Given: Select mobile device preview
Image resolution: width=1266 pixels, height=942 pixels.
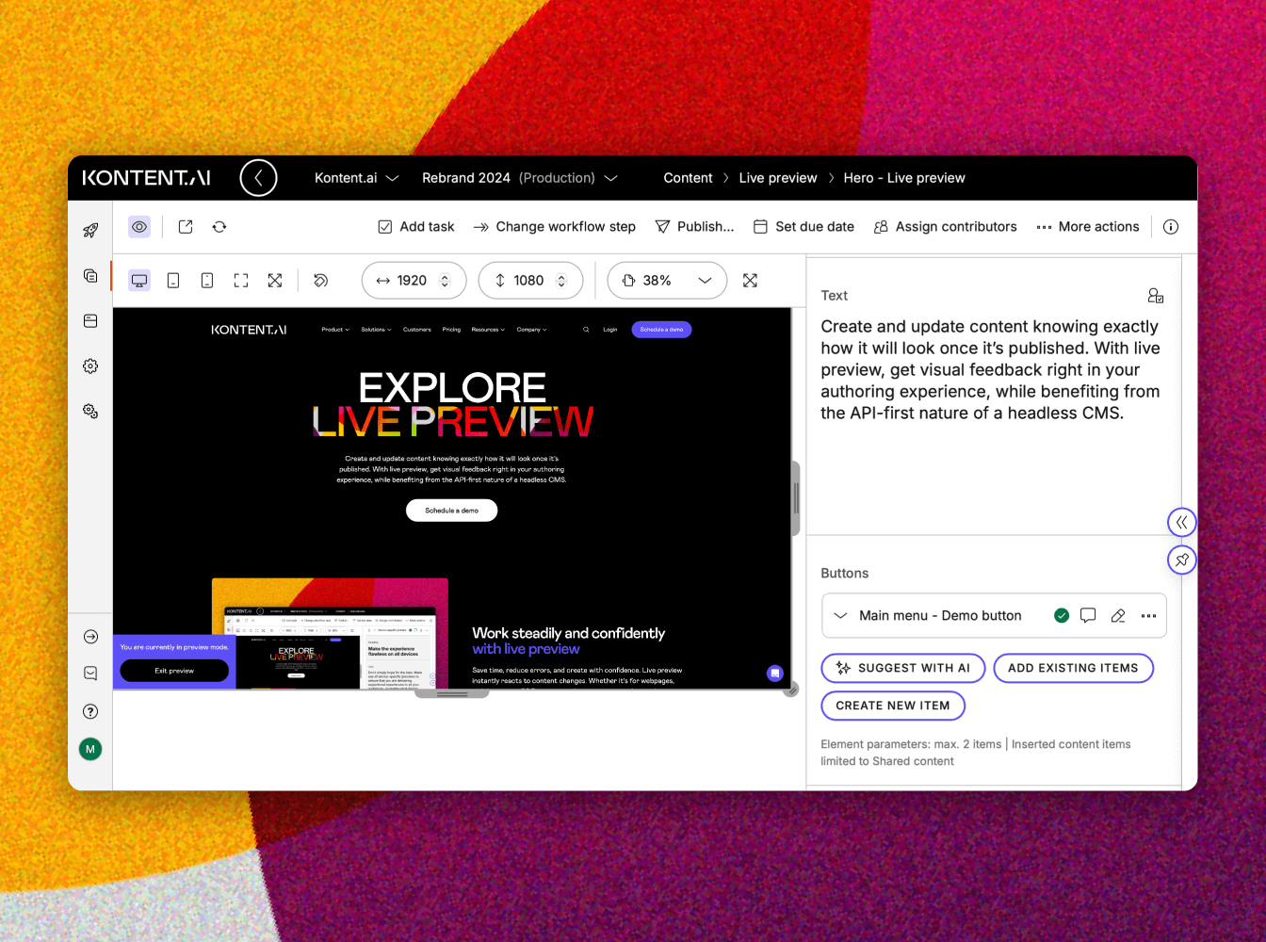Looking at the screenshot, I should pyautogui.click(x=207, y=281).
